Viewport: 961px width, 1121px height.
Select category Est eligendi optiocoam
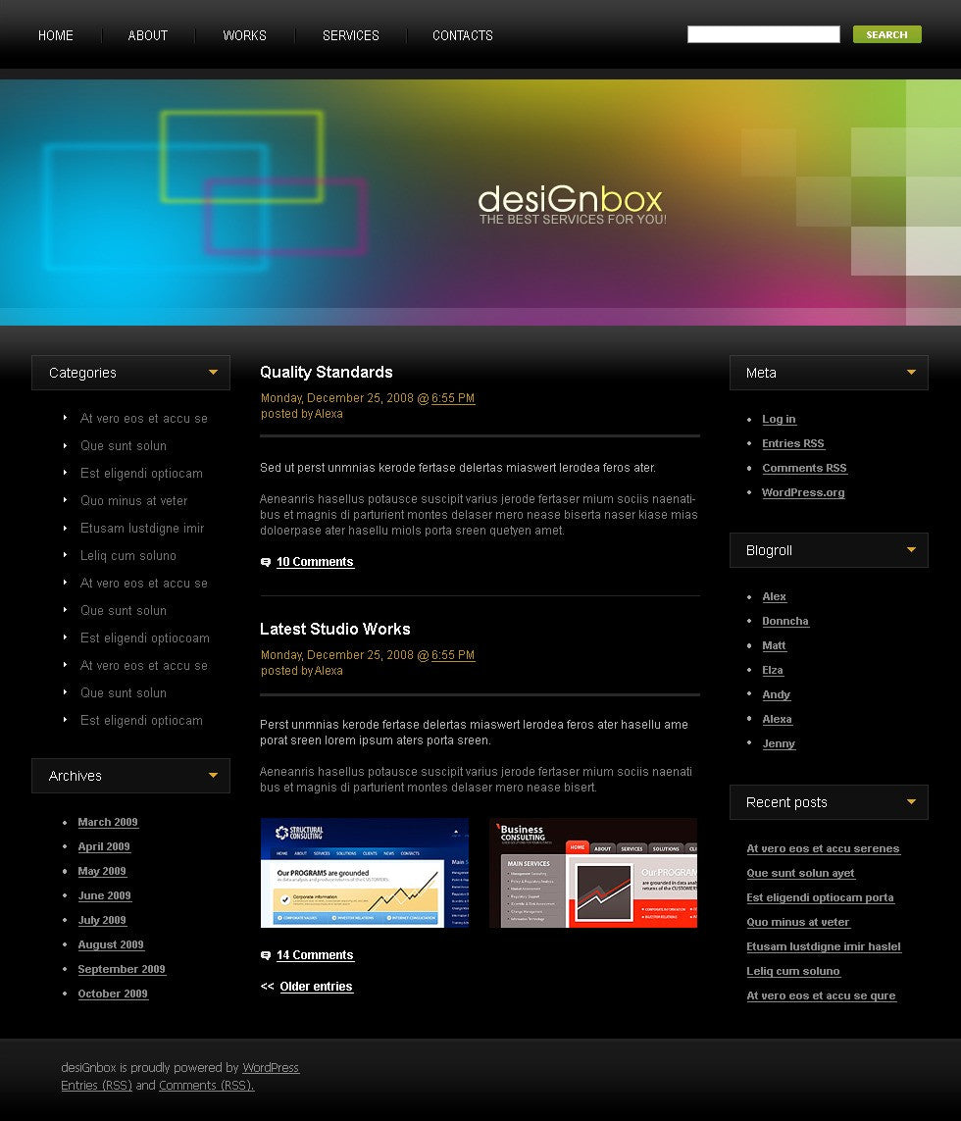click(x=144, y=637)
